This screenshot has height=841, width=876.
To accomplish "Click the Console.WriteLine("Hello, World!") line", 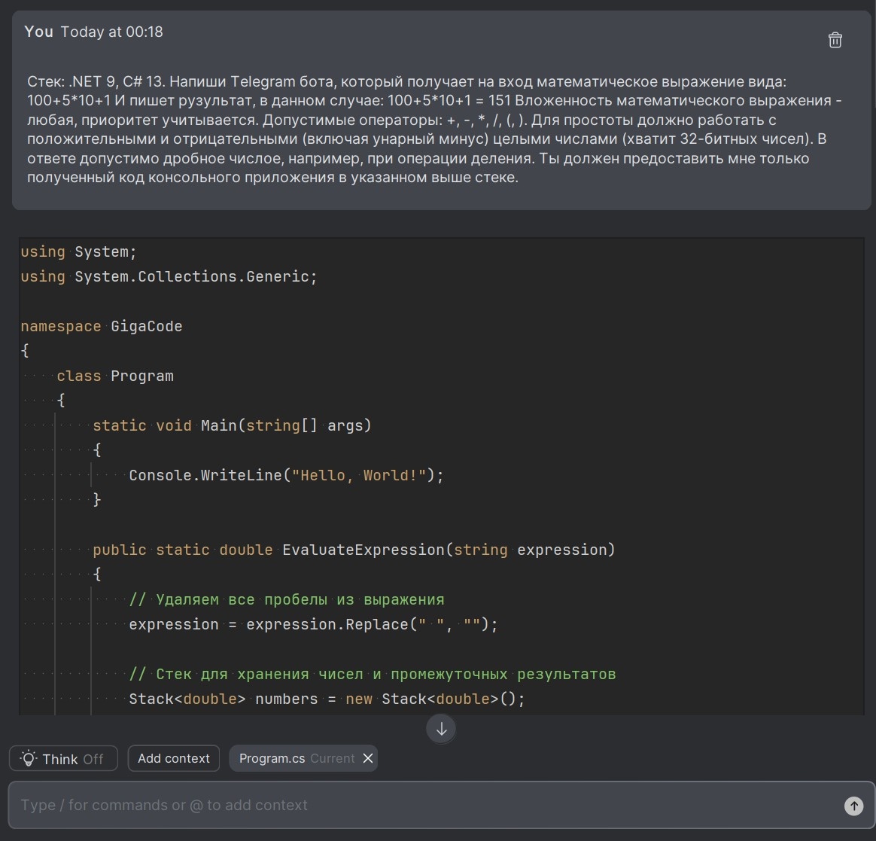I will pos(286,475).
